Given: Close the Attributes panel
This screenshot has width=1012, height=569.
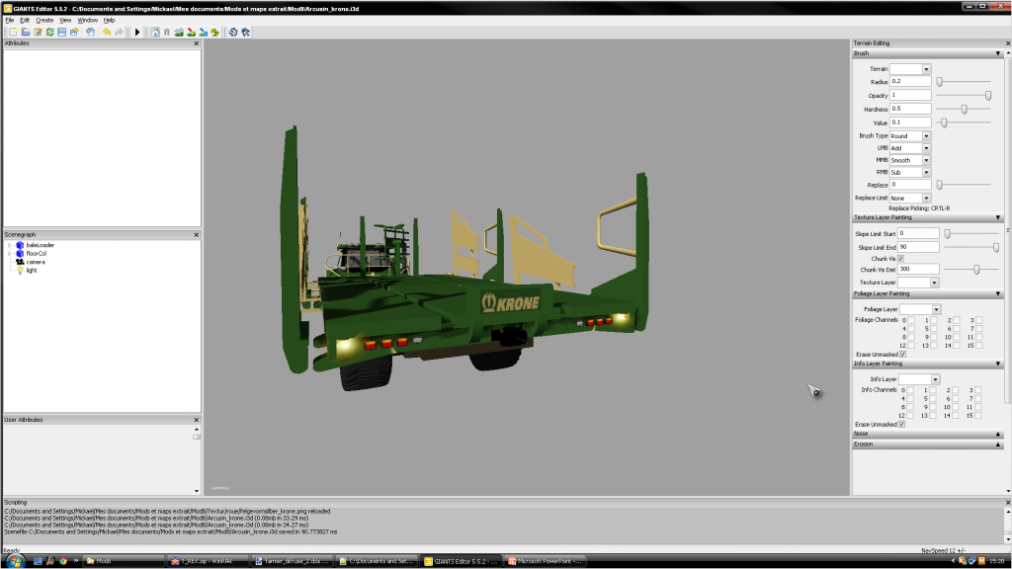Looking at the screenshot, I should pos(197,43).
